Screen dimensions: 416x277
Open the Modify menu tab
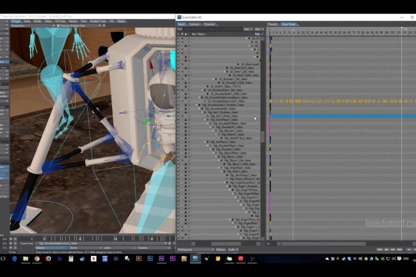point(37,20)
